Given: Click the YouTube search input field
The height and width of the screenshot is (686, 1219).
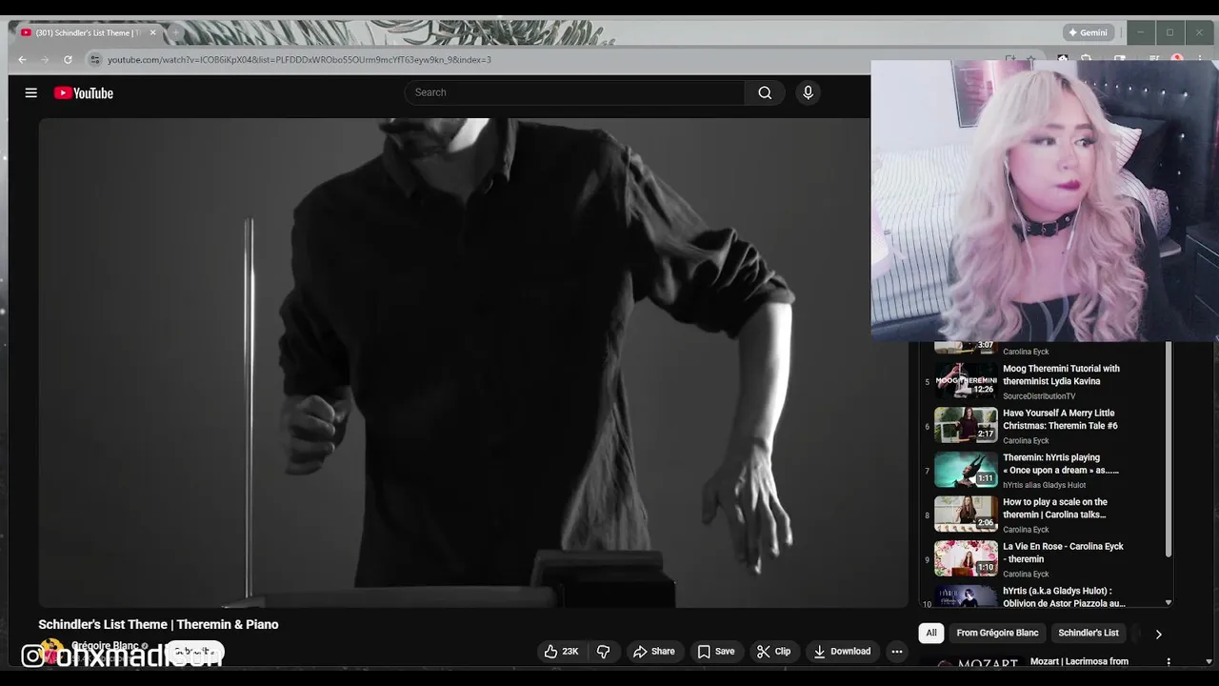Looking at the screenshot, I should 575,92.
